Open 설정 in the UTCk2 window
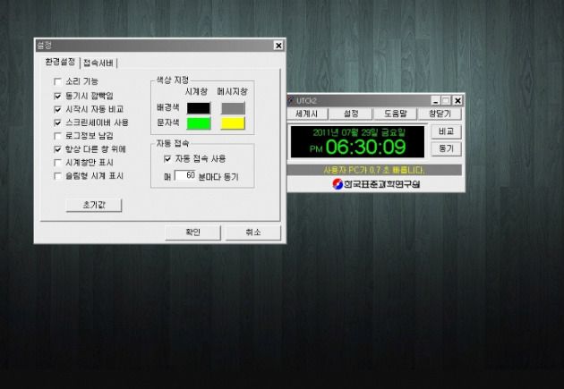 point(351,114)
